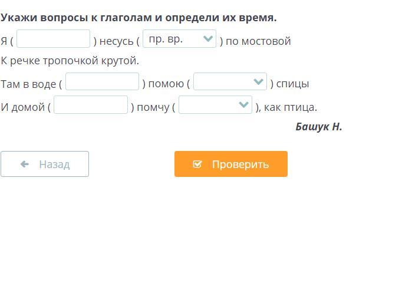Expand the tense dropdown after 'помою'
The width and height of the screenshot is (412, 286).
click(229, 83)
